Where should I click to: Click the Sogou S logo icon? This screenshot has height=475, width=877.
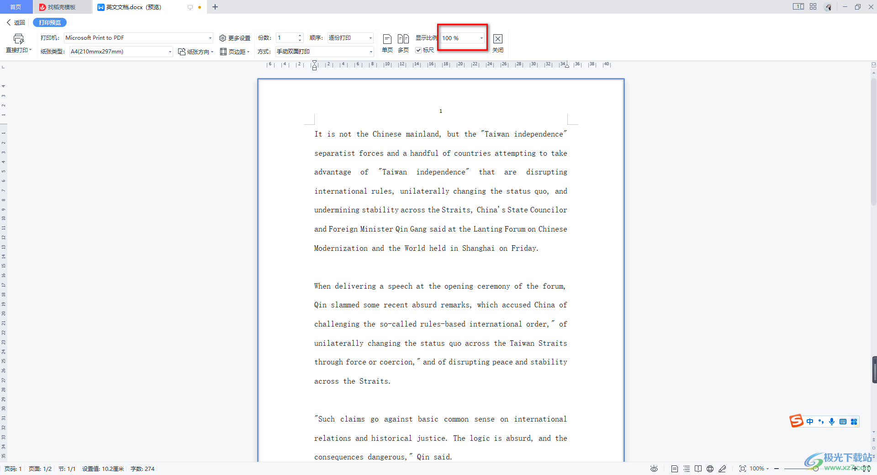[x=797, y=421]
